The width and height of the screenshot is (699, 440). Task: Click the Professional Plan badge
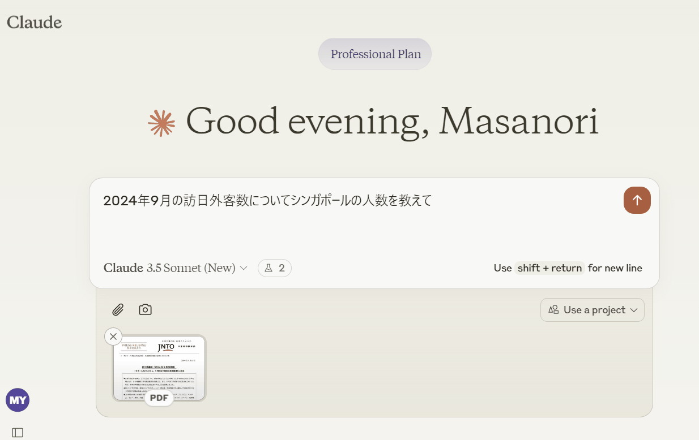tap(375, 54)
